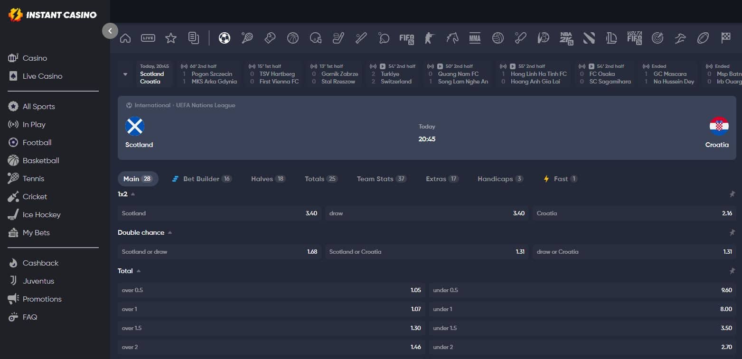The height and width of the screenshot is (359, 742).
Task: Pin the Total market
Action: click(732, 271)
